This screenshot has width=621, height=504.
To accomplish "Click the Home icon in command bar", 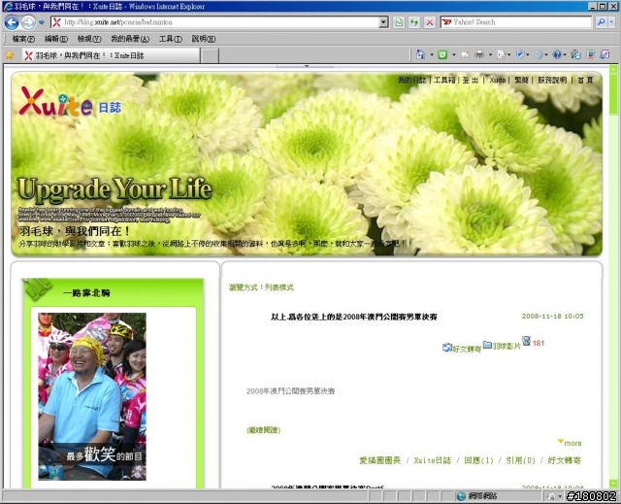I will [x=420, y=54].
